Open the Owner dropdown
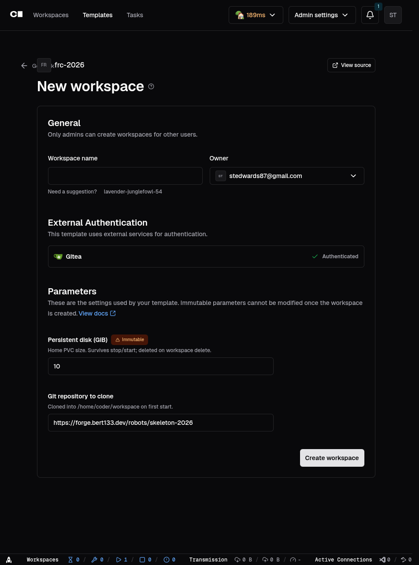 pyautogui.click(x=287, y=176)
